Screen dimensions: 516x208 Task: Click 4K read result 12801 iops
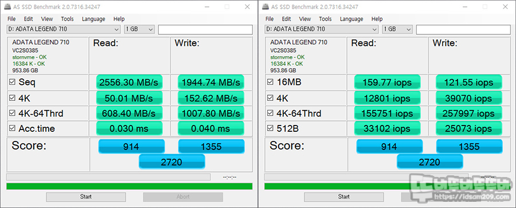388,98
